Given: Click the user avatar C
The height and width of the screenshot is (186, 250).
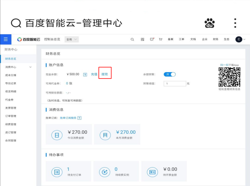Looking at the screenshot, I should [x=239, y=39].
